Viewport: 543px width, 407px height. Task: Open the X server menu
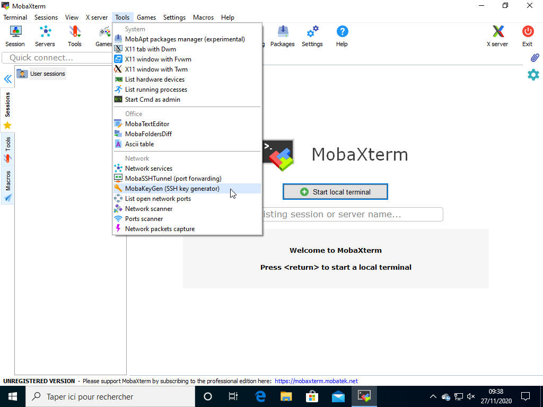[97, 17]
